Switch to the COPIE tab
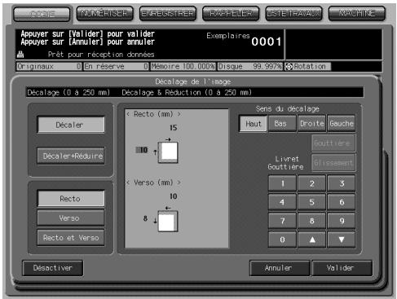This screenshot has width=397, height=299. (x=42, y=14)
